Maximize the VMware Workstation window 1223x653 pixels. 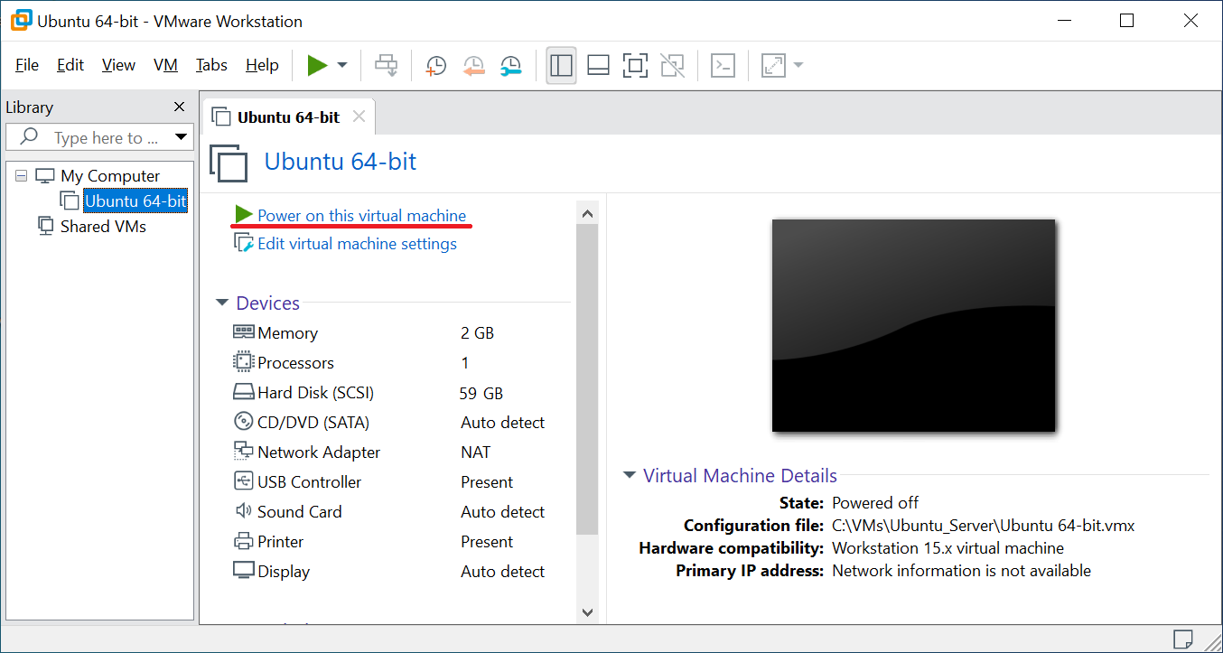[x=1126, y=21]
